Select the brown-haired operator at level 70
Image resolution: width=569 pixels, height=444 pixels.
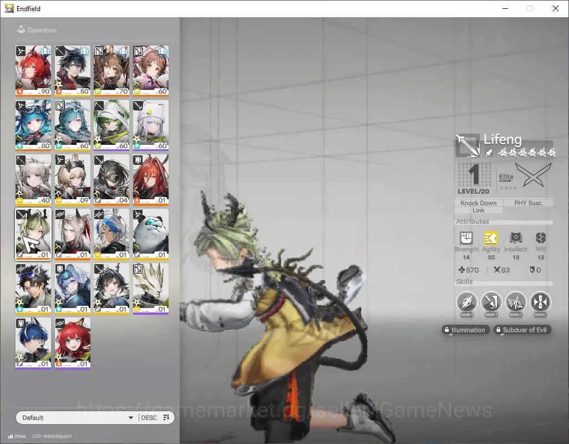point(111,70)
